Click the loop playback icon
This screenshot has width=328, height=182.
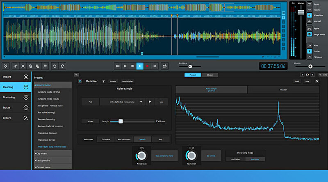[x=165, y=66]
